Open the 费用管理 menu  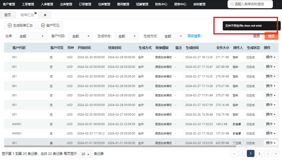coord(123,4)
